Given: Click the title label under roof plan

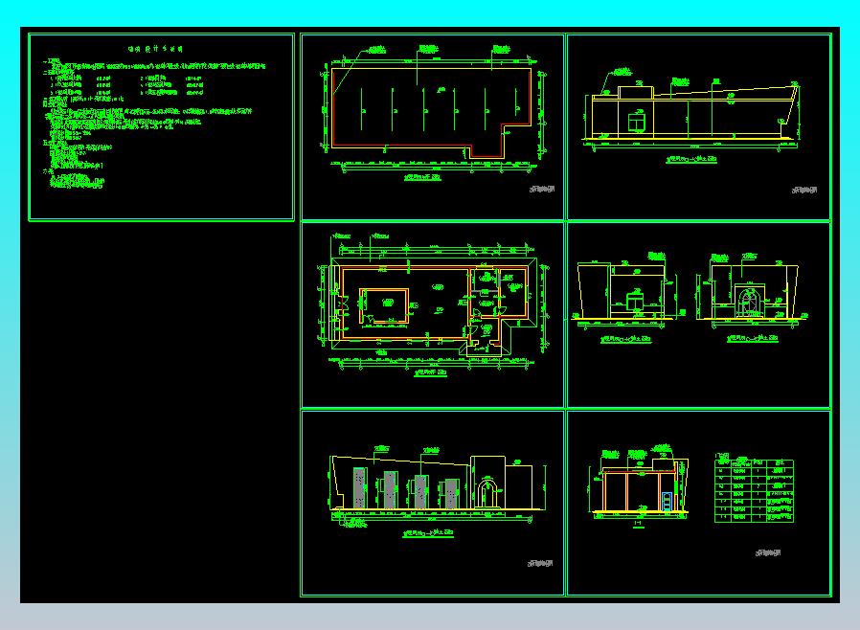Looking at the screenshot, I should [x=422, y=178].
